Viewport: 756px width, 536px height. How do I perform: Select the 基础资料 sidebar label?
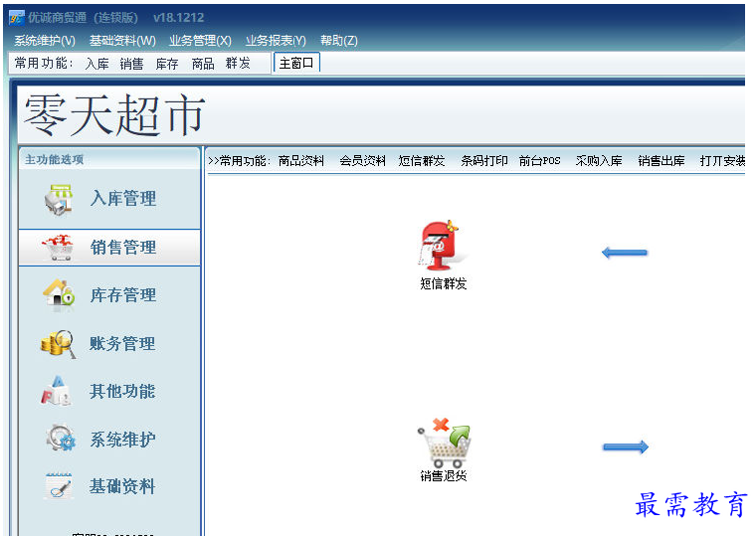(122, 486)
